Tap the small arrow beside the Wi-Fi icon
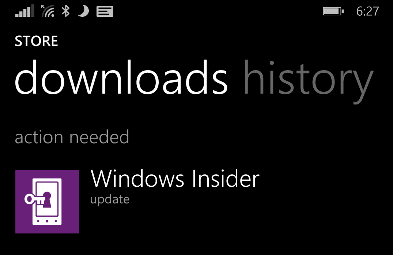 (43, 7)
